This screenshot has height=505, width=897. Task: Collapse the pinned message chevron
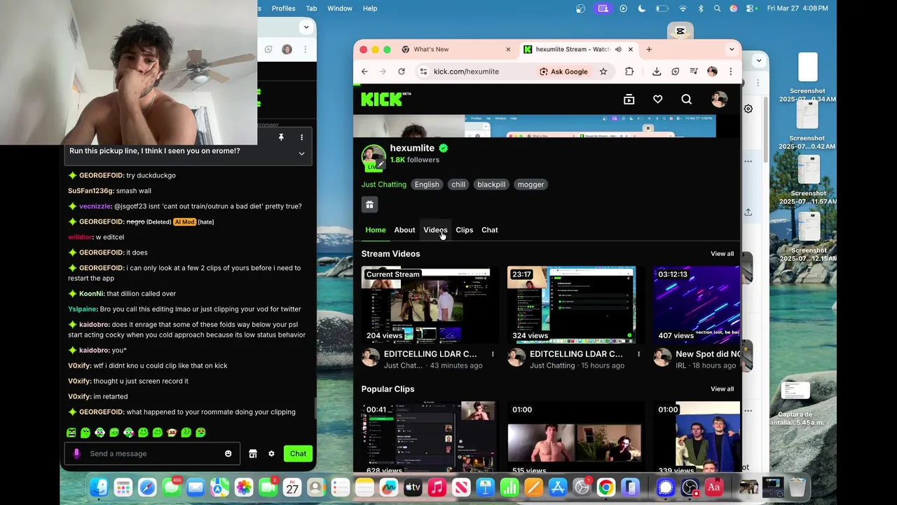point(301,154)
